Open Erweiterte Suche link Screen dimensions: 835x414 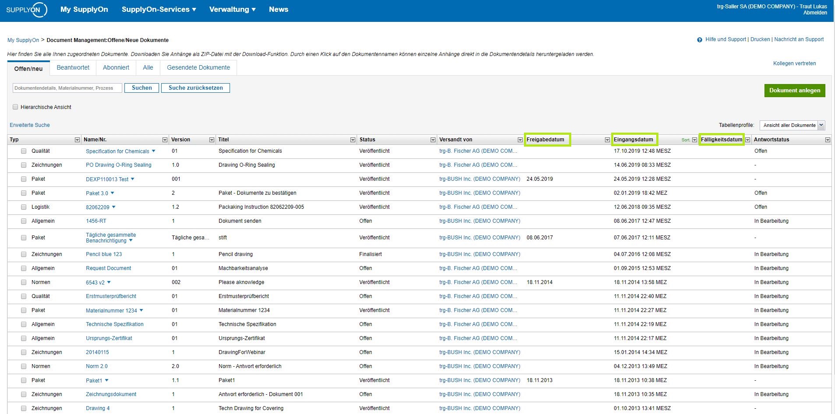pyautogui.click(x=30, y=125)
